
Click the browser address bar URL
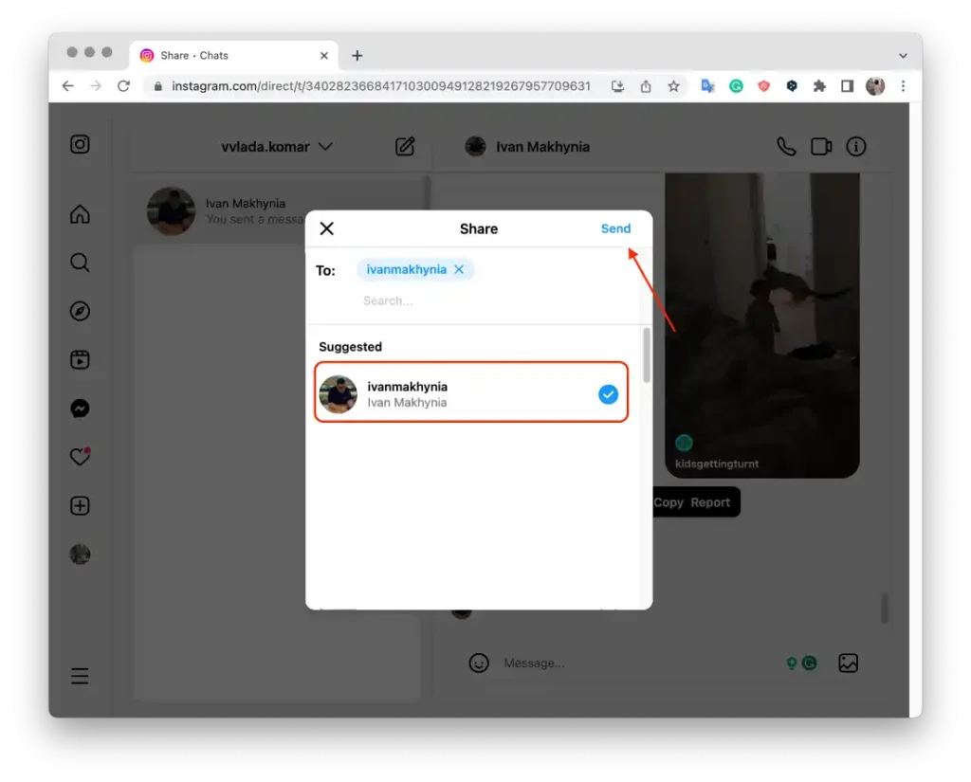pyautogui.click(x=381, y=86)
